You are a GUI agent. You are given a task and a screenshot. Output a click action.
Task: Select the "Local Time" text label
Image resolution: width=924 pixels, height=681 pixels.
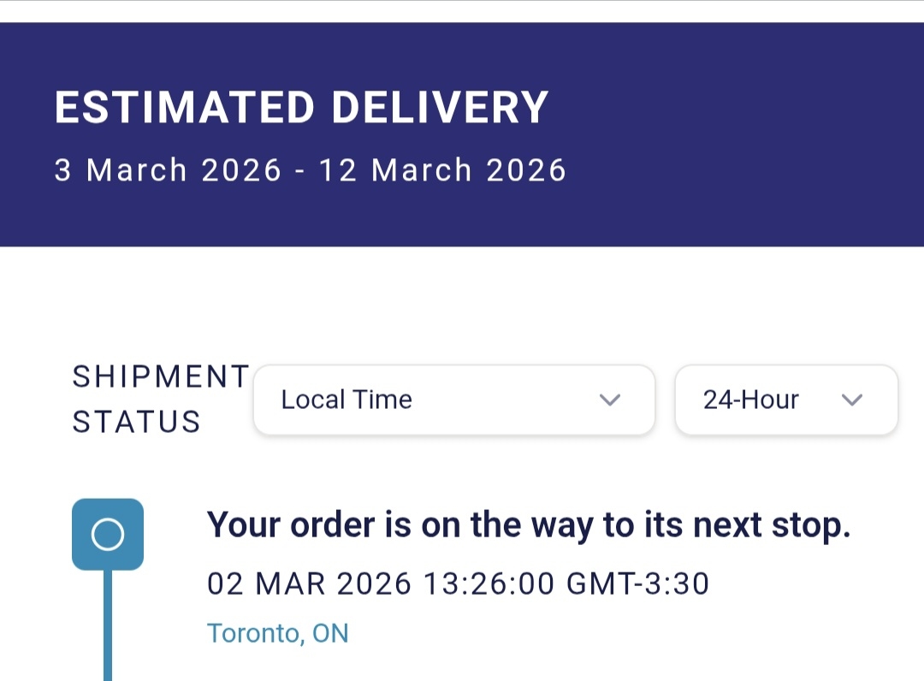click(346, 400)
